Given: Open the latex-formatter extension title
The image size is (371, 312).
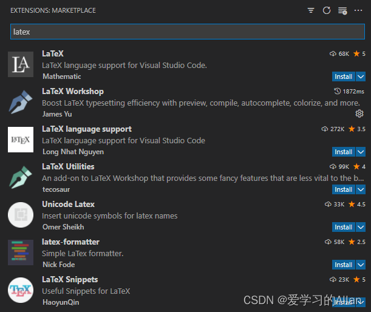Looking at the screenshot, I should (x=70, y=242).
